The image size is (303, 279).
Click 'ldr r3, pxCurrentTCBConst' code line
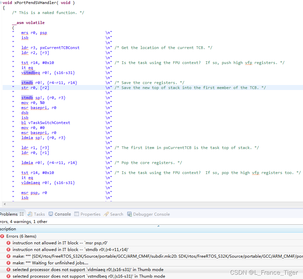point(50,48)
